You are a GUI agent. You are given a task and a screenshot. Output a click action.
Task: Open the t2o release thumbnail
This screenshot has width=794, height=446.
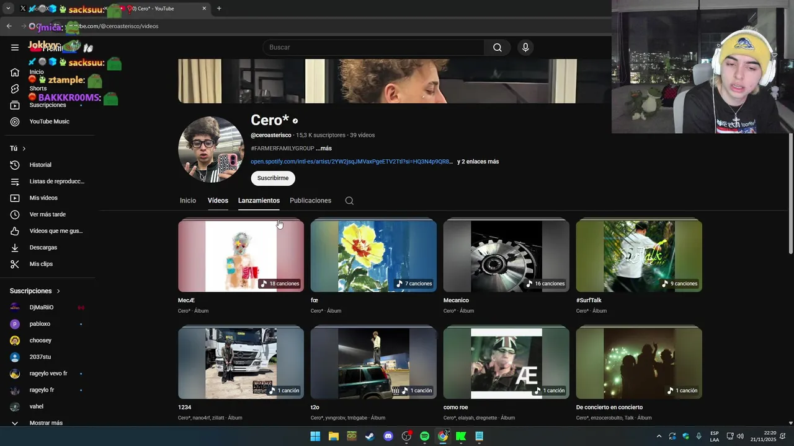373,363
